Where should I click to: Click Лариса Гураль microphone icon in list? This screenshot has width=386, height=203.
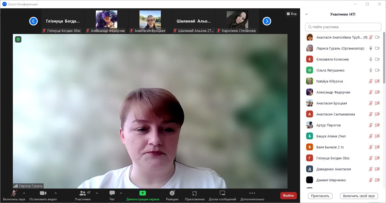point(371,48)
